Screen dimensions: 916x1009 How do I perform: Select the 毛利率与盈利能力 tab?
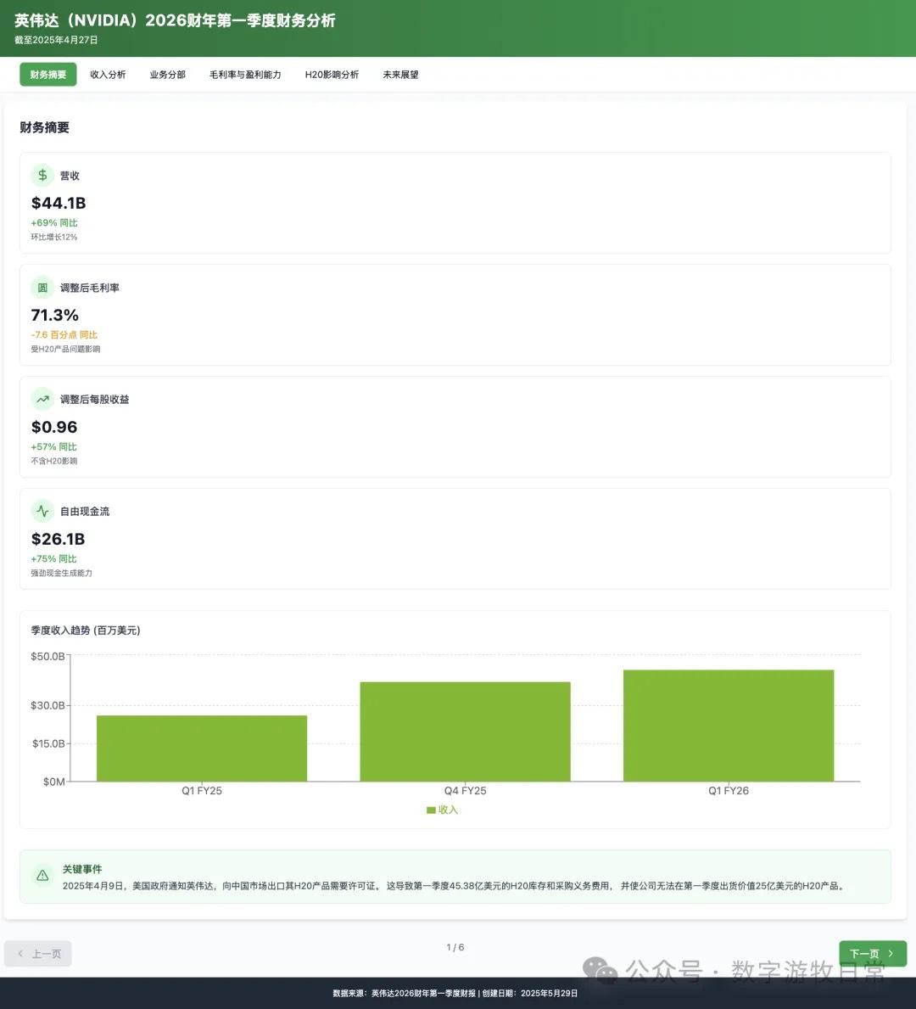(x=245, y=75)
